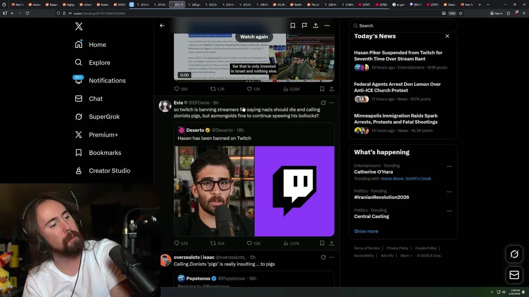Click the flag icon in the post header
Screen dimensions: 529x297
pos(304,26)
